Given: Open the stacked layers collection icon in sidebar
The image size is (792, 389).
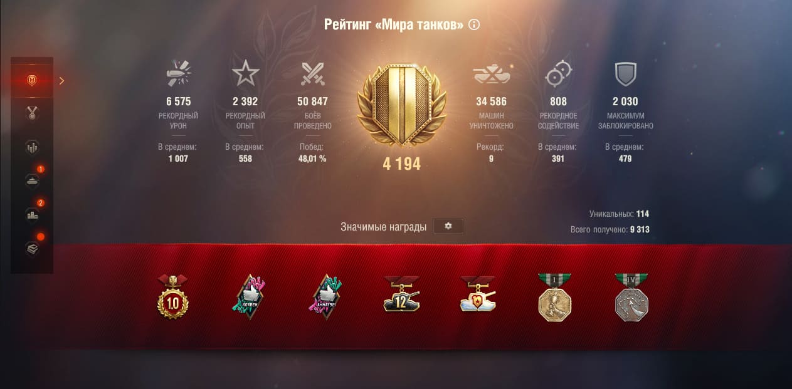Looking at the screenshot, I should 31,249.
